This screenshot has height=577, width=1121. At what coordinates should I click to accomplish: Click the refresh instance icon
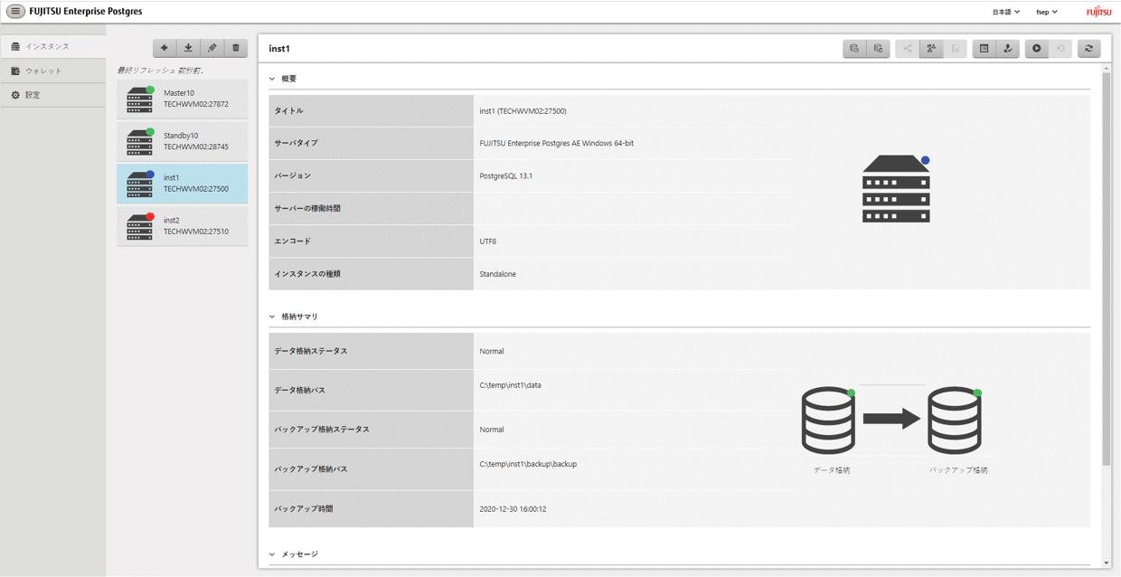pos(1089,49)
